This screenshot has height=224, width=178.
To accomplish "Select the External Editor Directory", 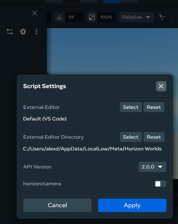I will 131,137.
